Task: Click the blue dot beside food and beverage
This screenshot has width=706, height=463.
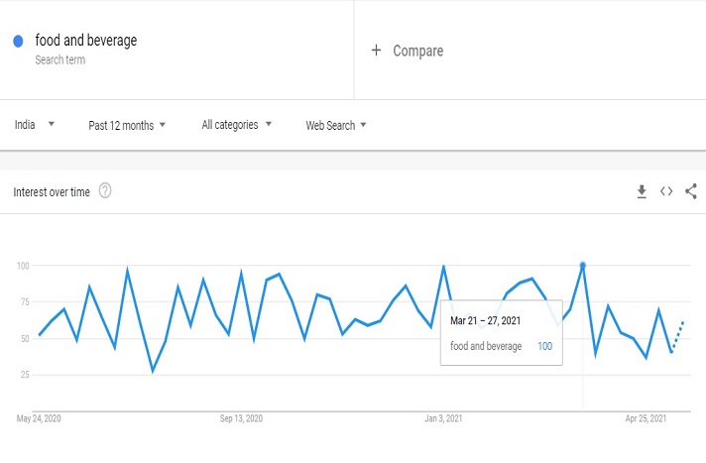Action: tap(18, 42)
